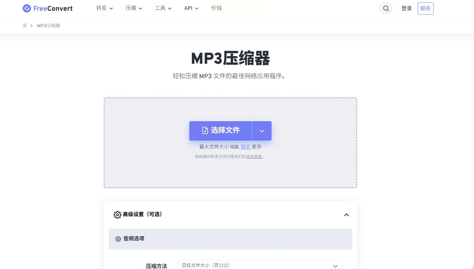Open file source dropdown arrow beside 选择文件
Image resolution: width=474 pixels, height=269 pixels.
point(262,131)
